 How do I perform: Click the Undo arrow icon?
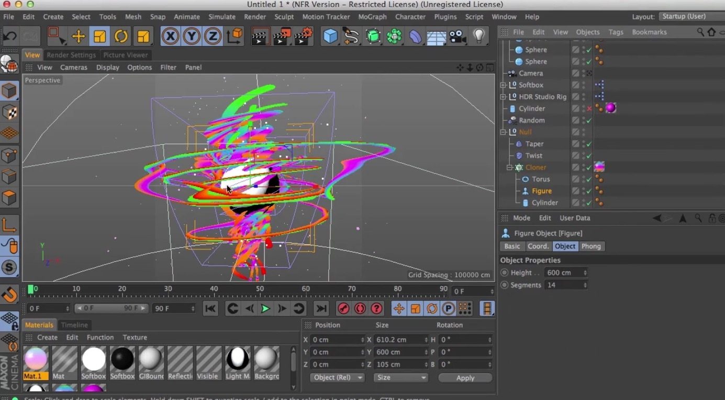10,36
